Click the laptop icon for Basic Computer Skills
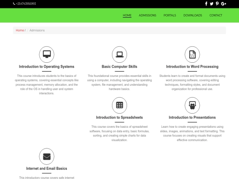Screen dimensions: 239x179 point(119,54)
